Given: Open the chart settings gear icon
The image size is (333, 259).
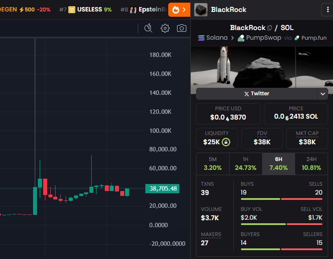Looking at the screenshot, I should (165, 28).
